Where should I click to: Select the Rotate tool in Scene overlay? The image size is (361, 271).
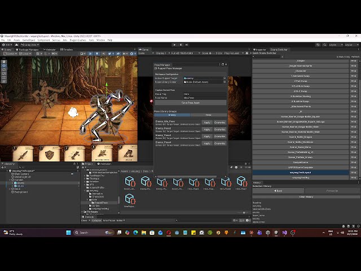[4, 69]
